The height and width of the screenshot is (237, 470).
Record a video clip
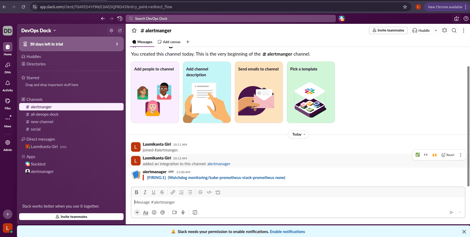pos(175,212)
